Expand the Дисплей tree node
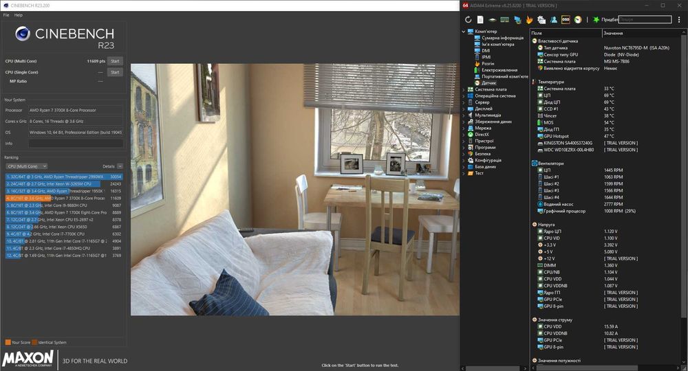This screenshot has width=688, height=371. click(463, 109)
